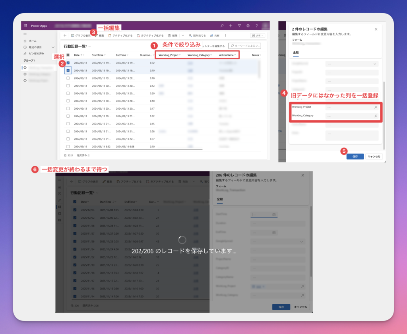Open WorkLog_Category column header dropdown
The height and width of the screenshot is (334, 407).
click(211, 55)
